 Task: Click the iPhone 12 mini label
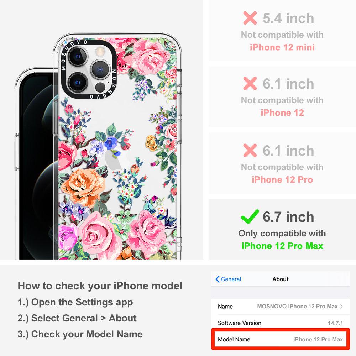tap(282, 47)
